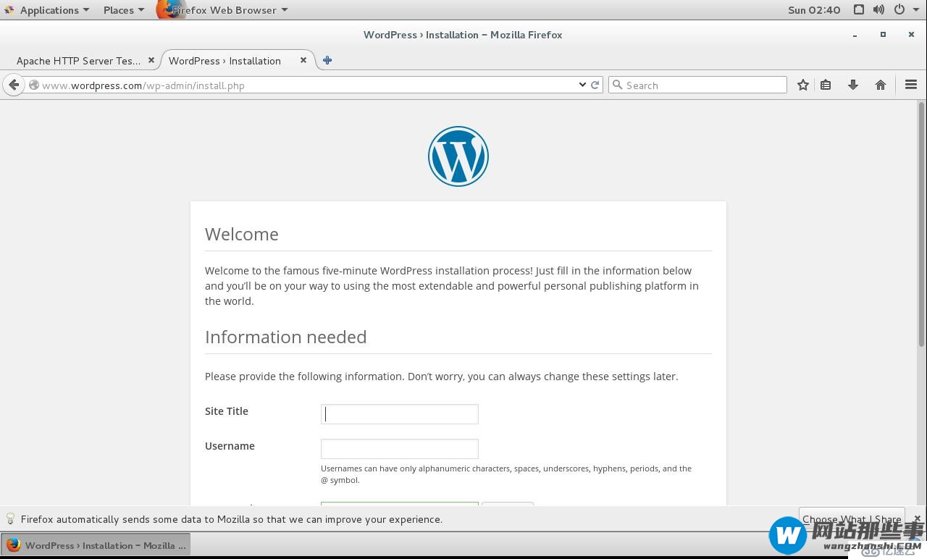Open the Firefox Web Browser app menu
This screenshot has width=927, height=559.
(x=223, y=10)
